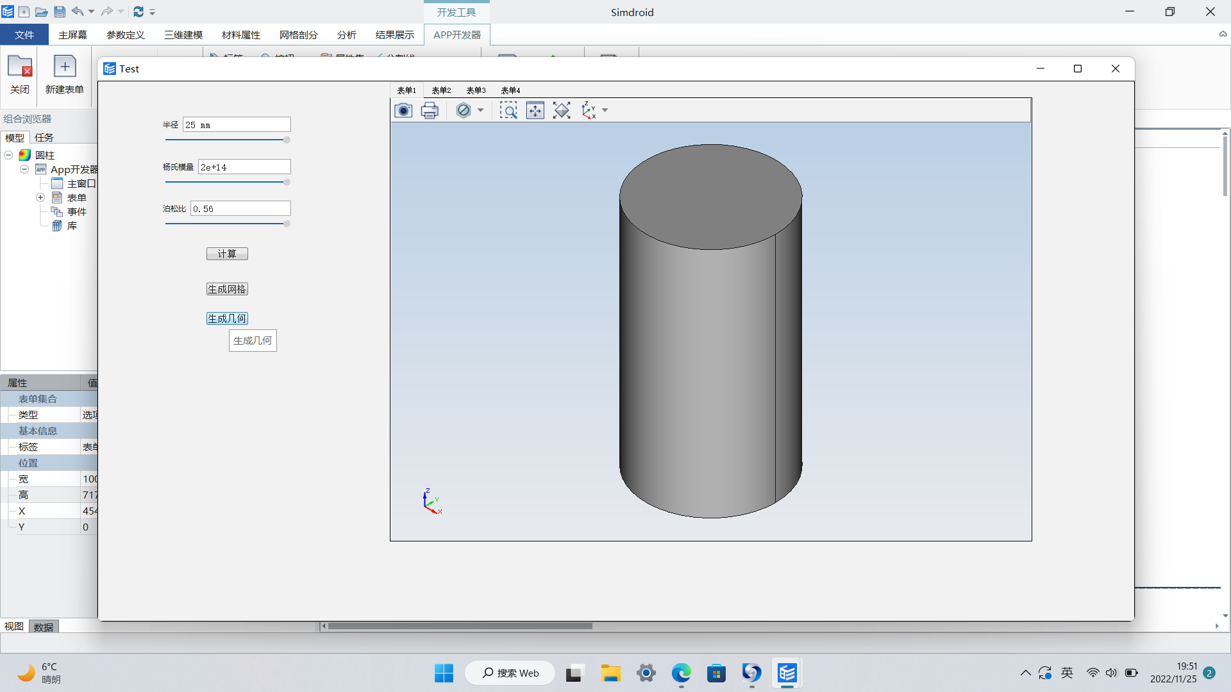This screenshot has width=1231, height=692.
Task: Open the 文件 menu
Action: click(24, 35)
